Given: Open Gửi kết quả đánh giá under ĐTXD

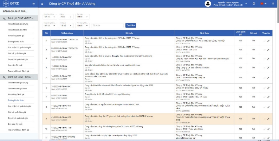Looking at the screenshot, I should tap(17, 54).
